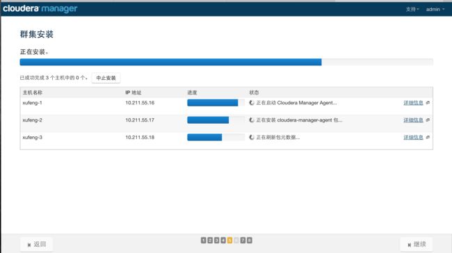Click the IP 地址 column header
The image size is (452, 253).
tap(134, 92)
